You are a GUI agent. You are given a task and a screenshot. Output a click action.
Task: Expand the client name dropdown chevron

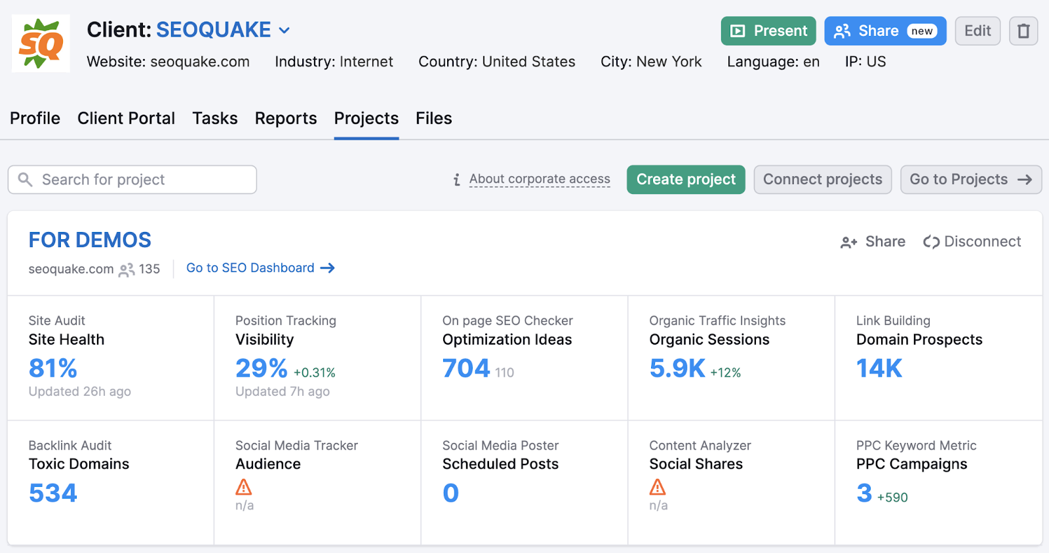[285, 30]
